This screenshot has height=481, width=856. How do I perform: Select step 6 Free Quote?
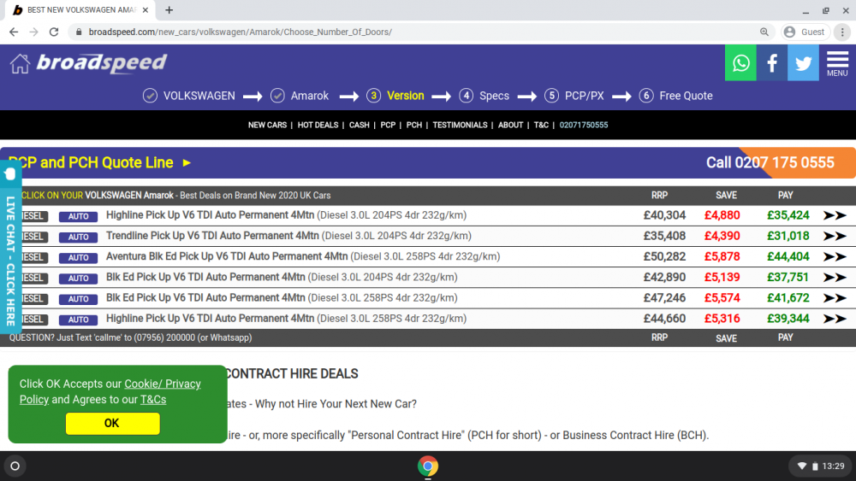coord(676,96)
